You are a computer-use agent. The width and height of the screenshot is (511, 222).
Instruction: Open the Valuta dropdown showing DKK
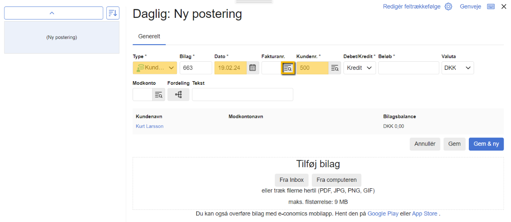tap(457, 68)
